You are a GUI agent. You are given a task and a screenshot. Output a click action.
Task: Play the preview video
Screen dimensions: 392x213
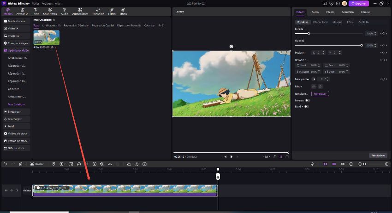point(231,156)
